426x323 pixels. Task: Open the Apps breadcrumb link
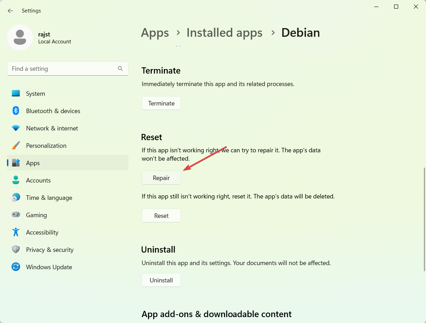click(155, 33)
